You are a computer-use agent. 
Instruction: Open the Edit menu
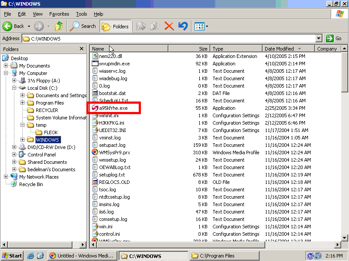point(21,14)
